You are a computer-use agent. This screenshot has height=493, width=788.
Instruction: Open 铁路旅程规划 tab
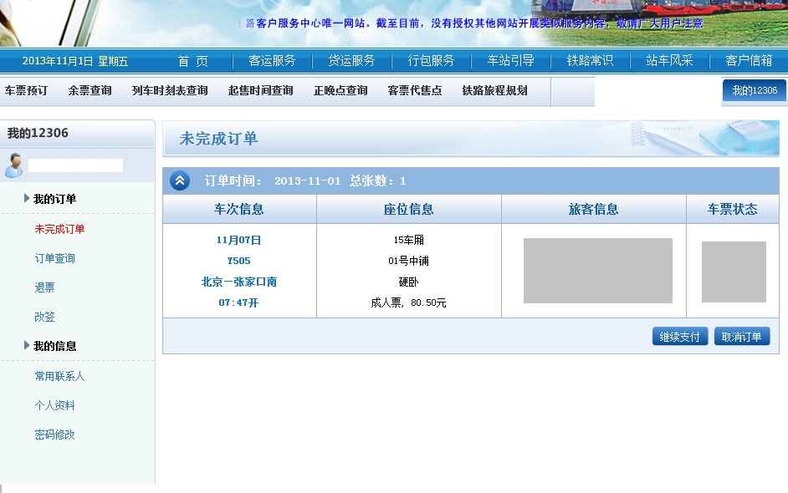point(494,91)
